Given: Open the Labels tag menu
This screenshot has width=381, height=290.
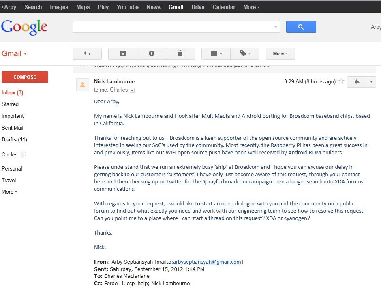Looking at the screenshot, I should click(x=245, y=53).
